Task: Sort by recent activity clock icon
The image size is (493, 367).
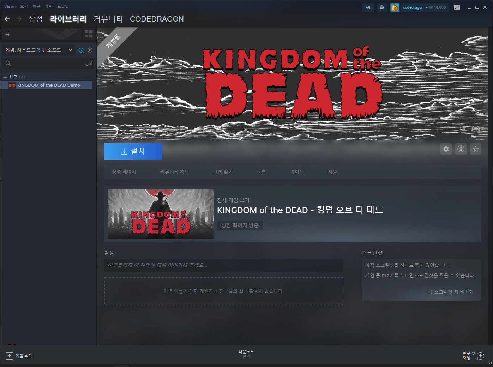Action: tap(81, 50)
